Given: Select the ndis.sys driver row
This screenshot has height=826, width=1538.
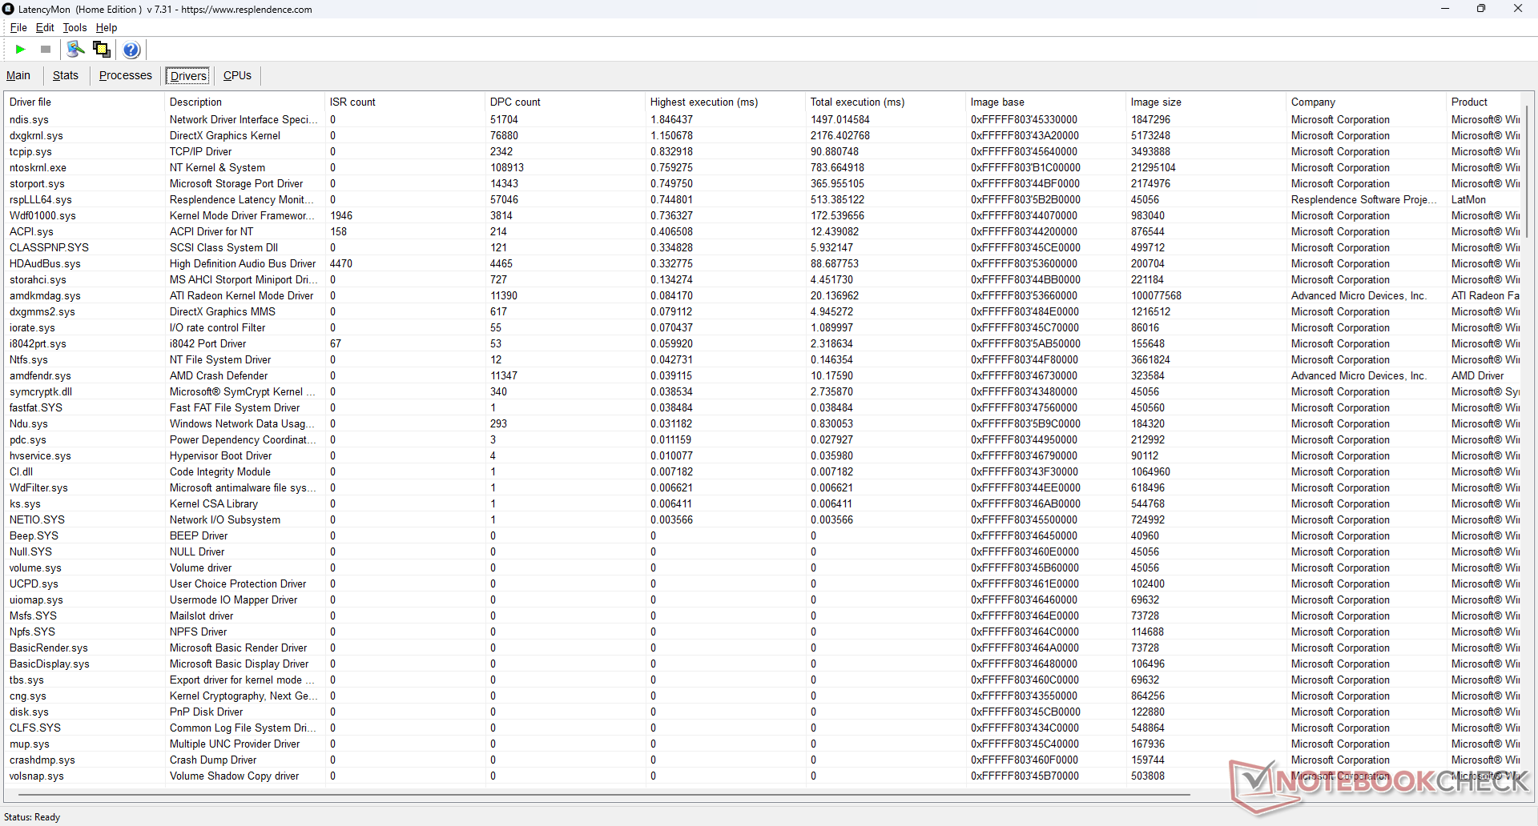Looking at the screenshot, I should pyautogui.click(x=29, y=119).
